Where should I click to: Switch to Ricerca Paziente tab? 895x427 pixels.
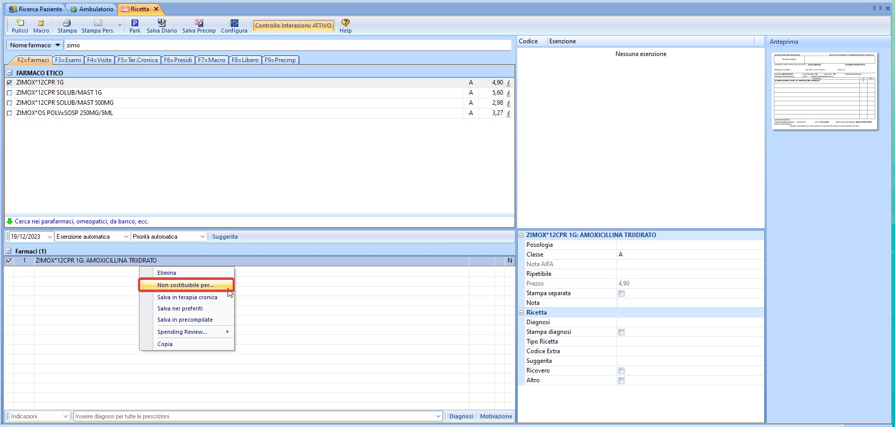click(x=36, y=9)
